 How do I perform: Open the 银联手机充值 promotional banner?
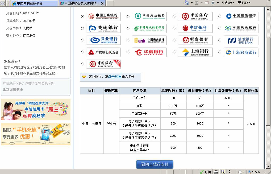36,134
